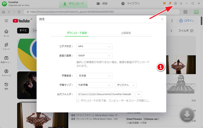This screenshot has width=203, height=128.
Task: Switch to ダウンロード設定 tab
Action: [x=77, y=33]
